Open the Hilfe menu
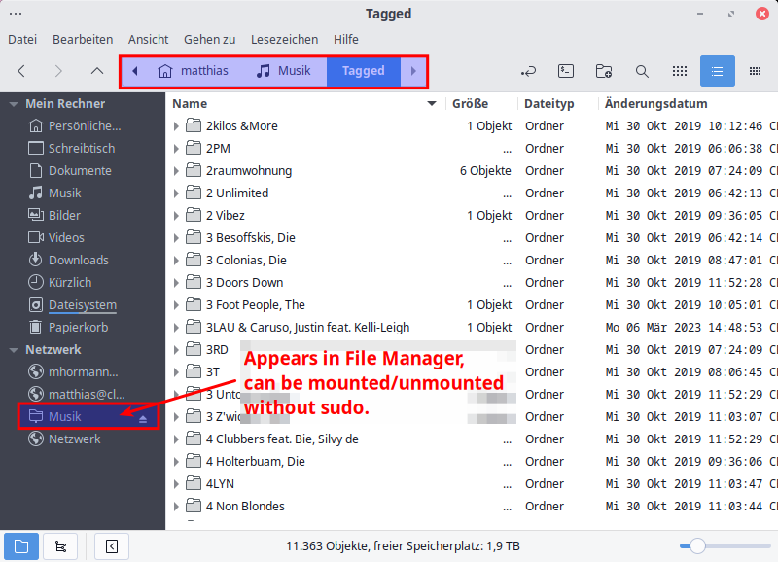Image resolution: width=778 pixels, height=562 pixels. tap(346, 39)
